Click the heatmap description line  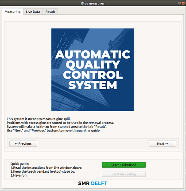coord(57,127)
